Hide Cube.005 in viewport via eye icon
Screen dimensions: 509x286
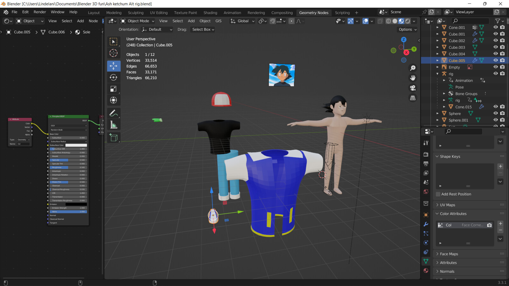click(496, 60)
